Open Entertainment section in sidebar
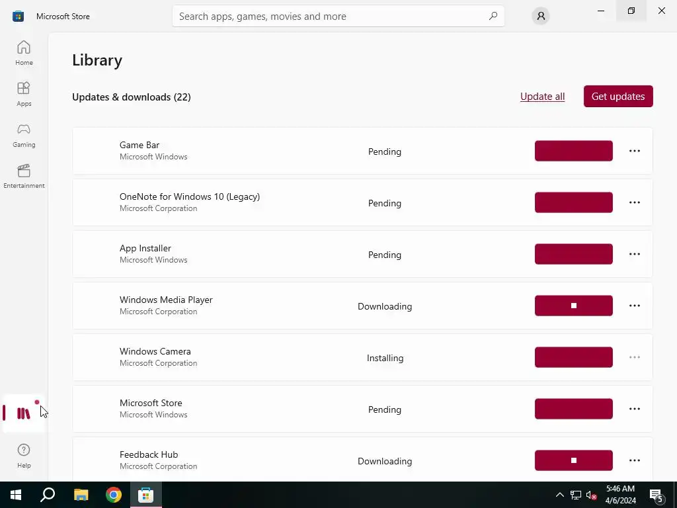 [24, 176]
